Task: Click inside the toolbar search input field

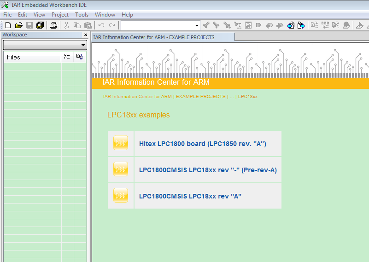Action: click(x=157, y=25)
